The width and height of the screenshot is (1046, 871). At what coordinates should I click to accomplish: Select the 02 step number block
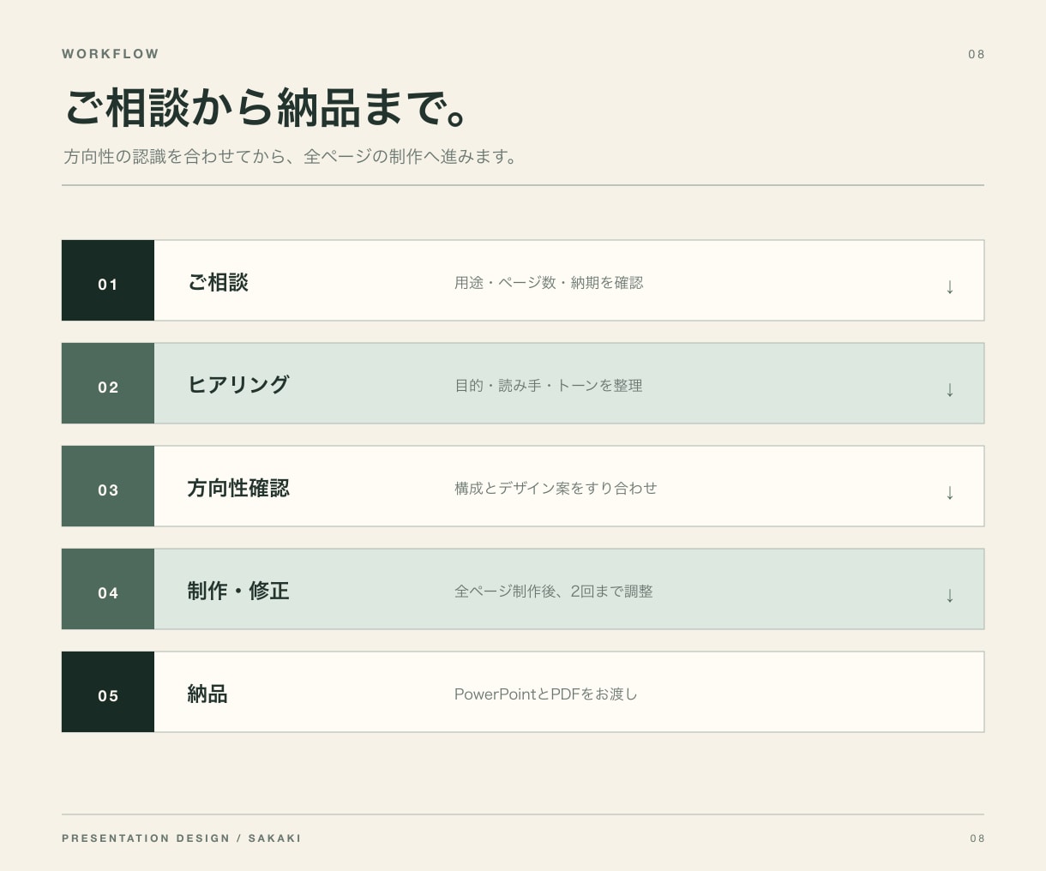click(108, 383)
